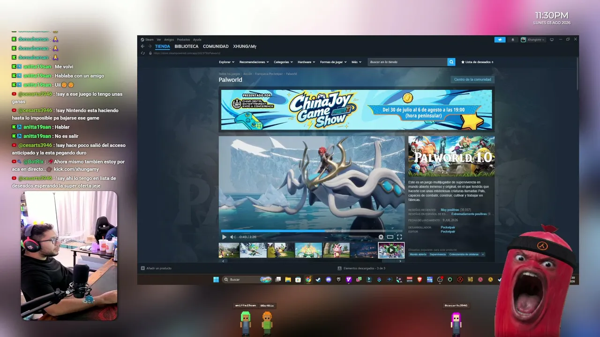Viewport: 600px width, 337px height.
Task: Expand the Más dropdown
Action: [356, 62]
